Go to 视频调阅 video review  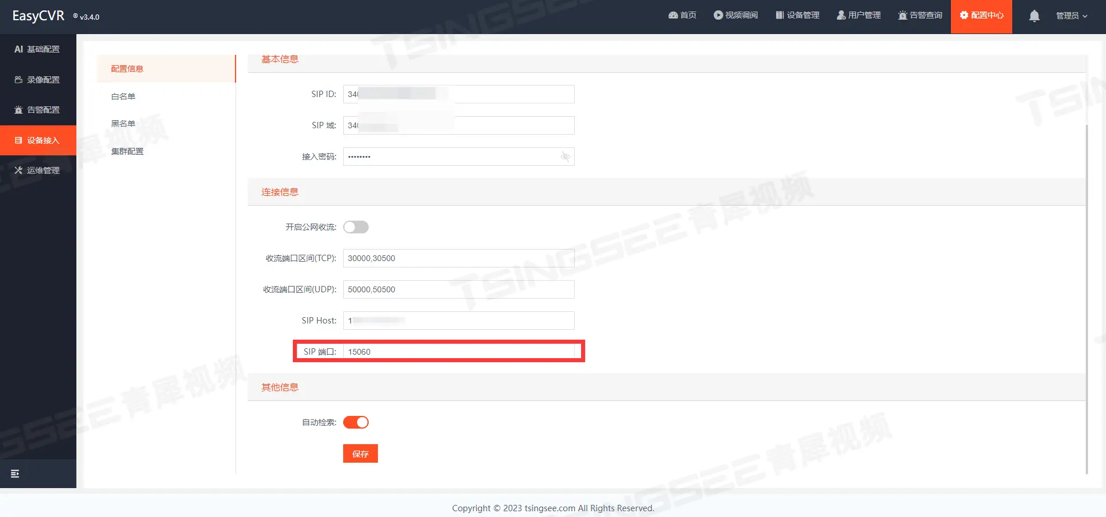[736, 15]
